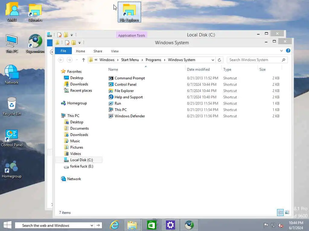Screen dimensions: 309x231
Task: Open address bar history dropdown
Action: coord(213,60)
